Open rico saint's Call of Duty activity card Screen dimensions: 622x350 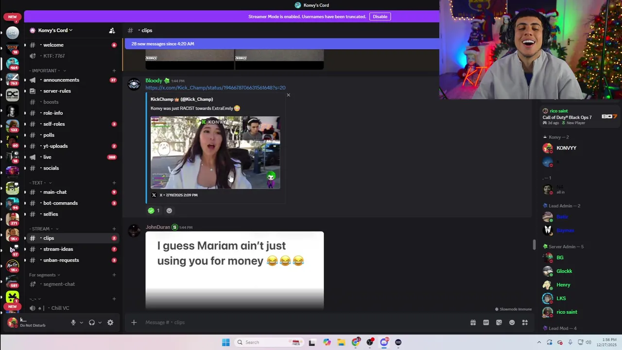579,117
